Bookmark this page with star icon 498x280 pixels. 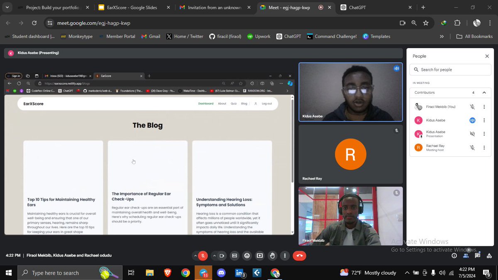click(426, 23)
